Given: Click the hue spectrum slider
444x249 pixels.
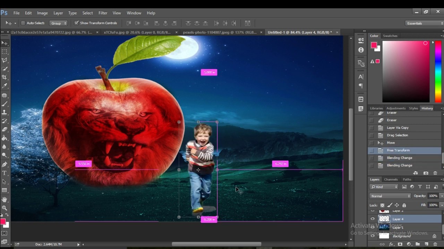Looking at the screenshot, I should [x=438, y=72].
